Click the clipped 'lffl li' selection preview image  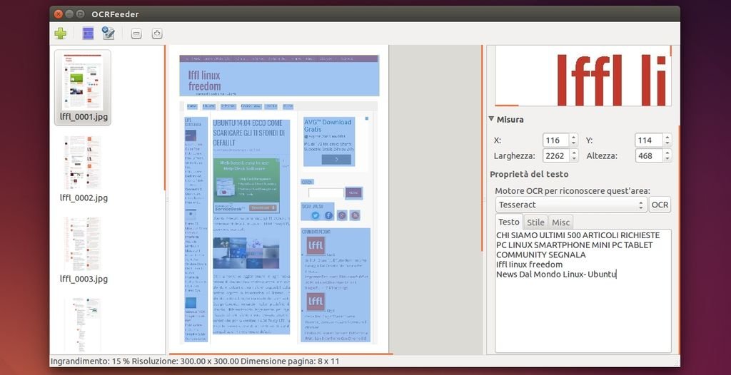(583, 76)
